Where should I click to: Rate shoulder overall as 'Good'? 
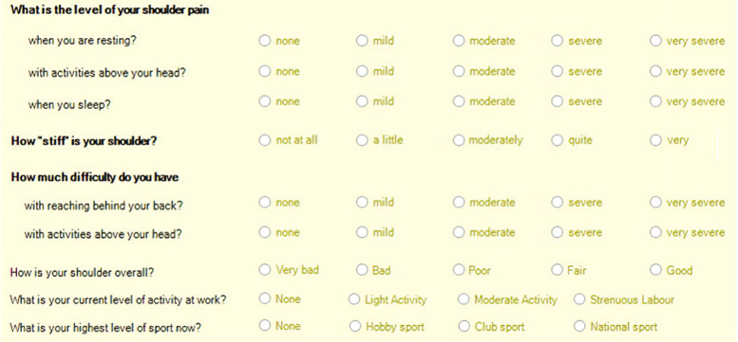click(655, 270)
